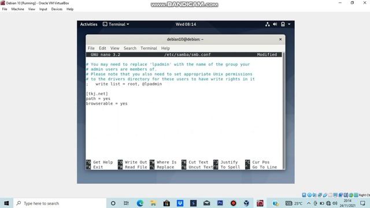Open the terminal View menu
370x208 pixels.
(x=114, y=48)
